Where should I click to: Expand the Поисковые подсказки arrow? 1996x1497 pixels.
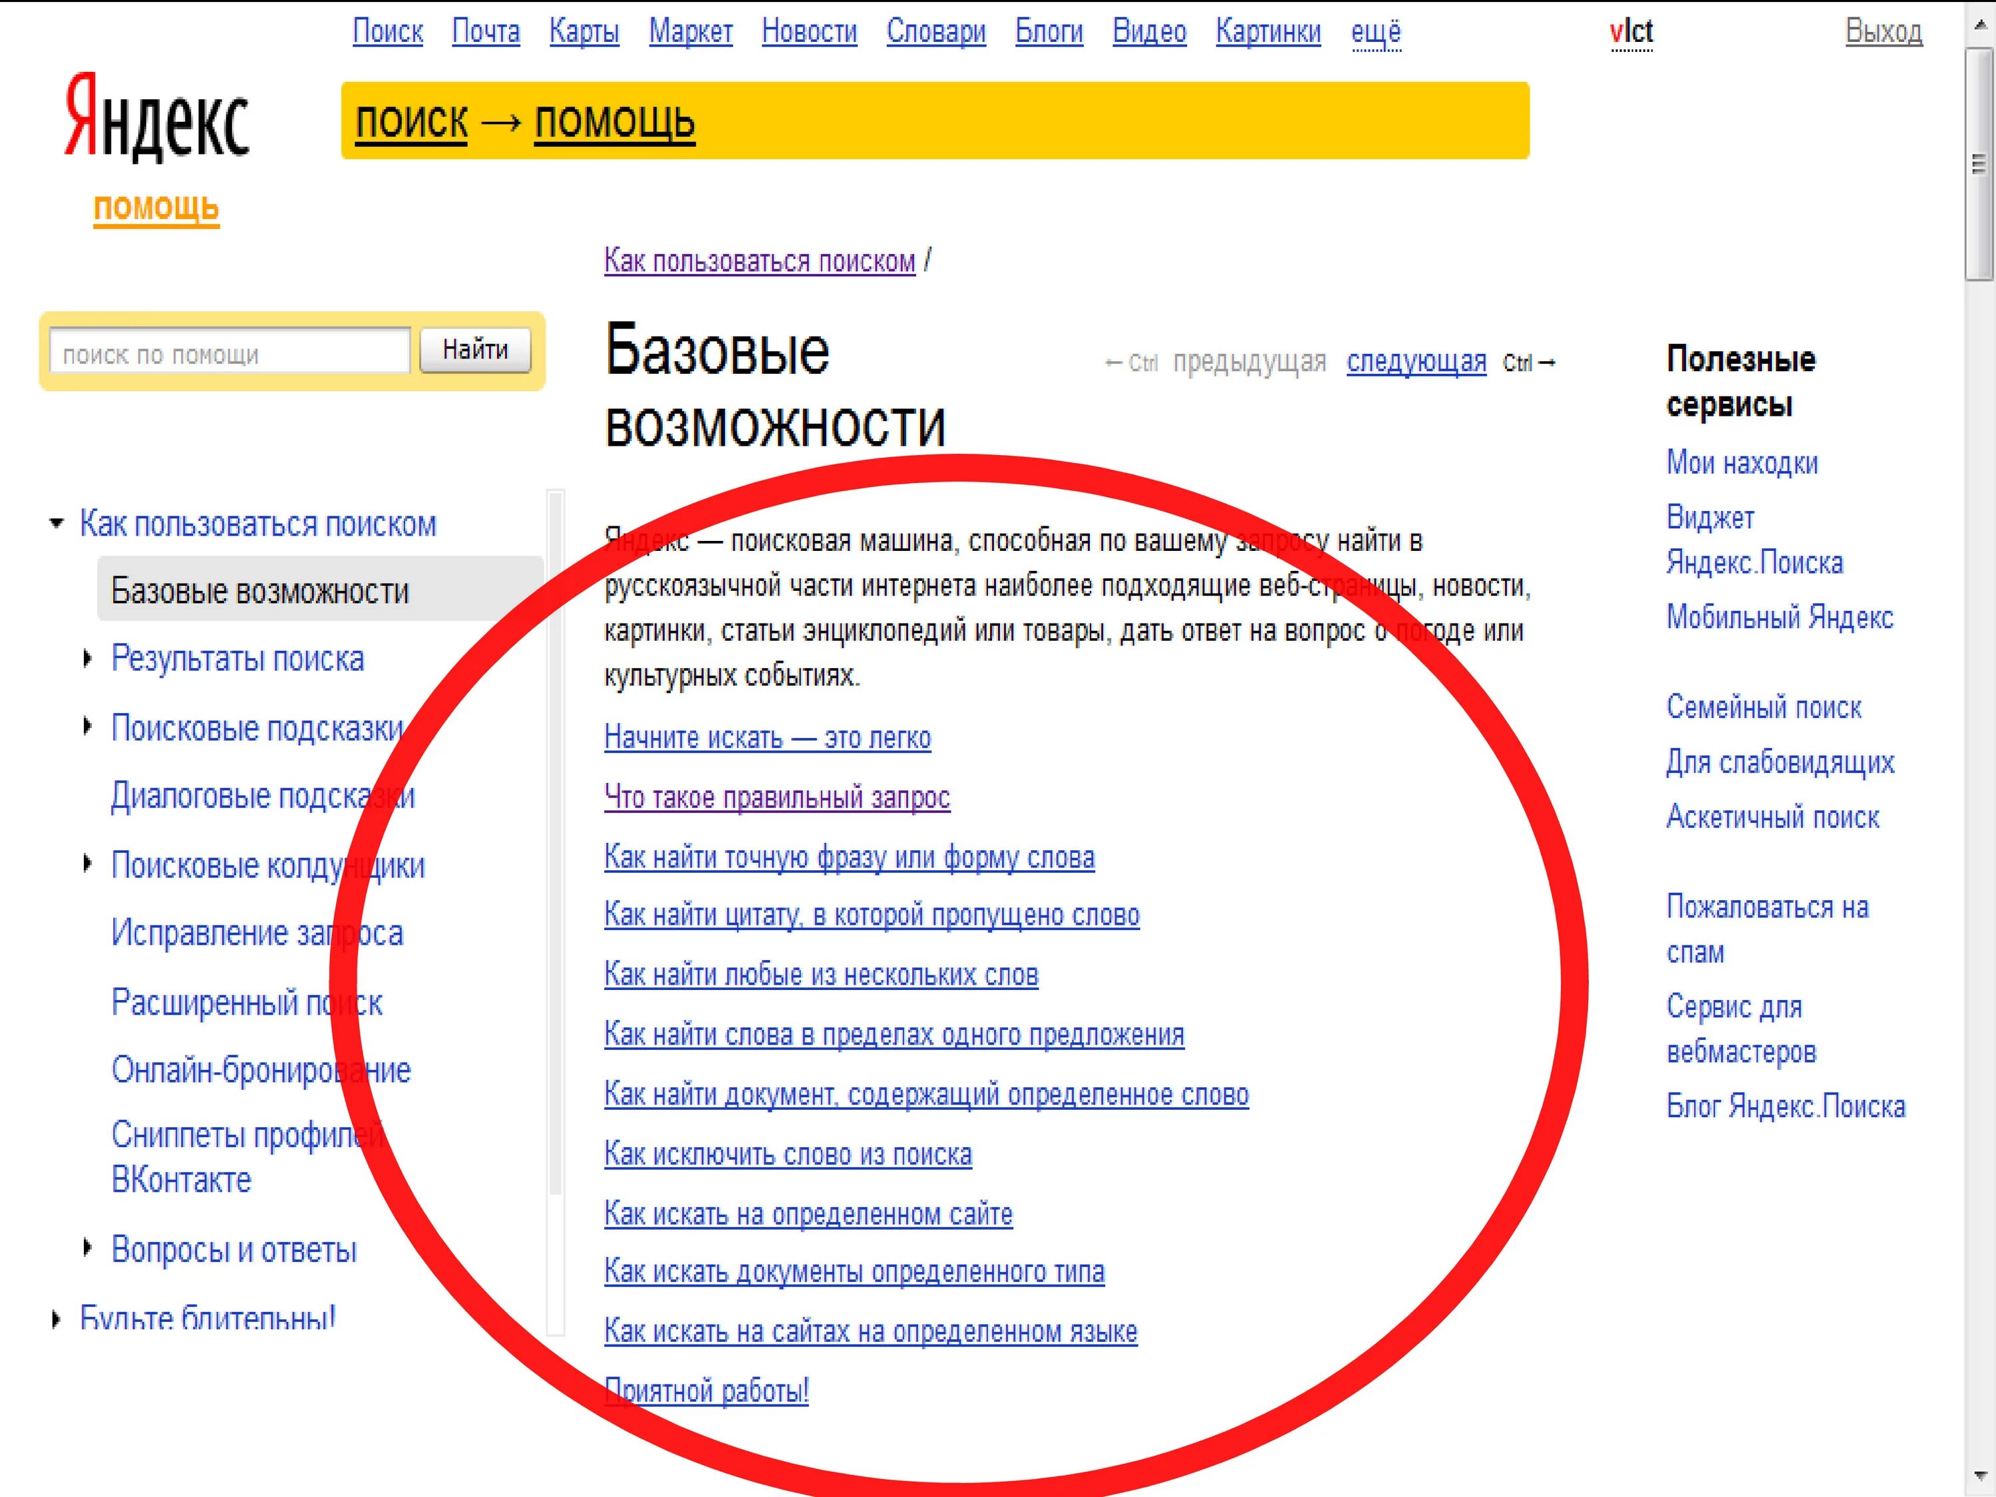[86, 727]
